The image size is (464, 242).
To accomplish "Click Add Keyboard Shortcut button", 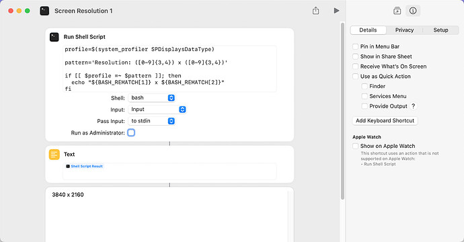I will coord(385,121).
